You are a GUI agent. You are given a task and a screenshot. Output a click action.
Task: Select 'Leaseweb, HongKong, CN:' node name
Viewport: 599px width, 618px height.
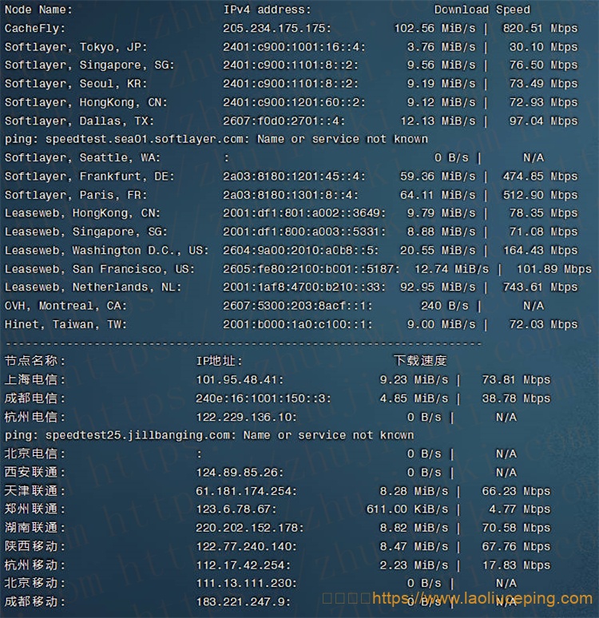tap(82, 214)
